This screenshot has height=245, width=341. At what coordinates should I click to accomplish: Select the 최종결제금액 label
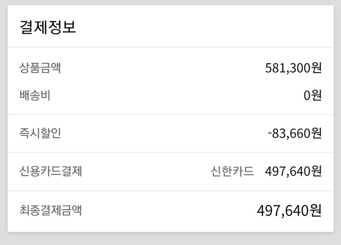[x=51, y=210]
